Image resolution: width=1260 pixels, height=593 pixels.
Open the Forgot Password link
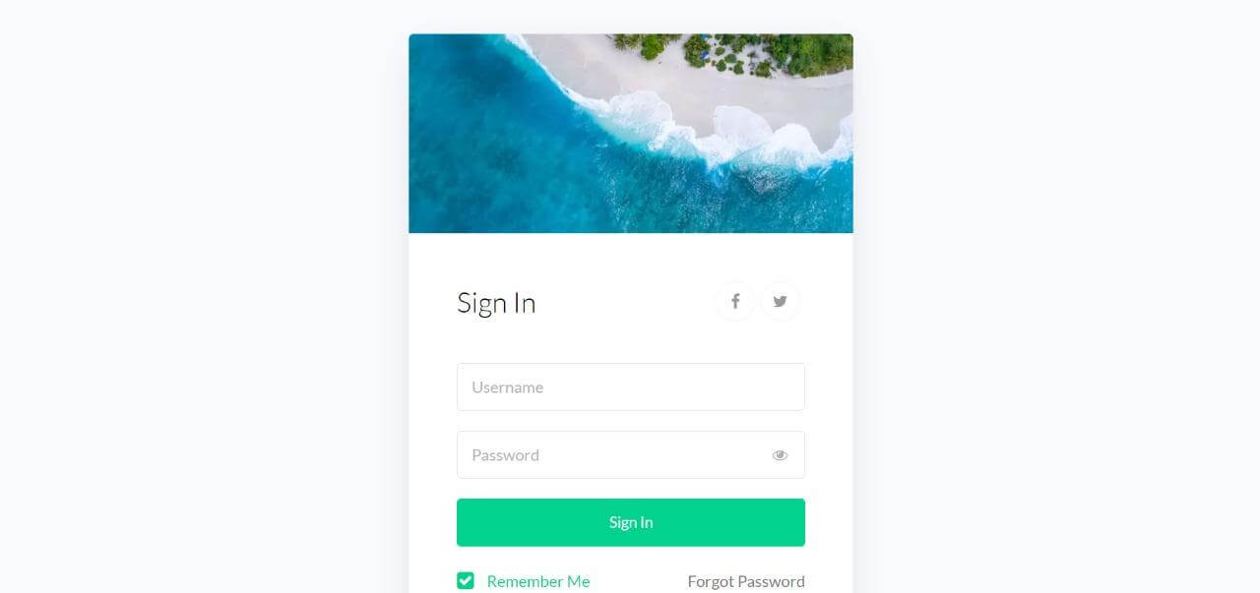(x=746, y=581)
